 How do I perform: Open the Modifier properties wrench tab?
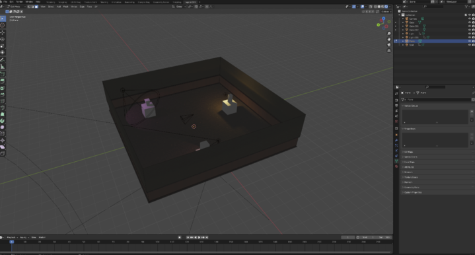[396, 140]
